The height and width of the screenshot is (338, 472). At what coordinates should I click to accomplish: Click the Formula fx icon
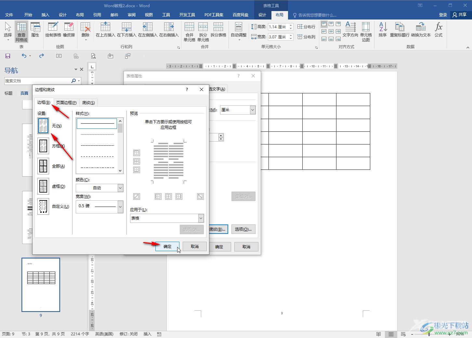tap(439, 30)
